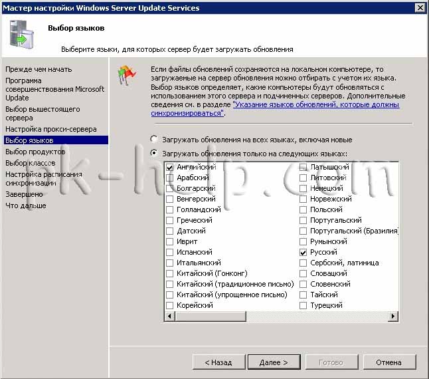This screenshot has width=429, height=379.
Task: Uncheck the Русский language checkbox
Action: click(x=303, y=252)
